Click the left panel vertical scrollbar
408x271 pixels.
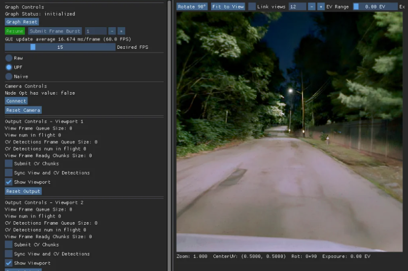(170, 135)
